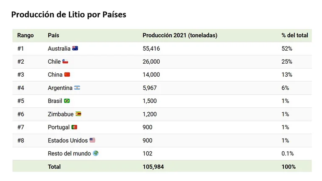Select Australia's production value 55,416
Screen dimensions: 322x181
point(151,49)
